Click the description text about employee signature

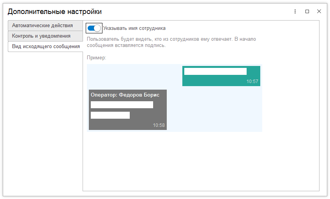(x=171, y=42)
